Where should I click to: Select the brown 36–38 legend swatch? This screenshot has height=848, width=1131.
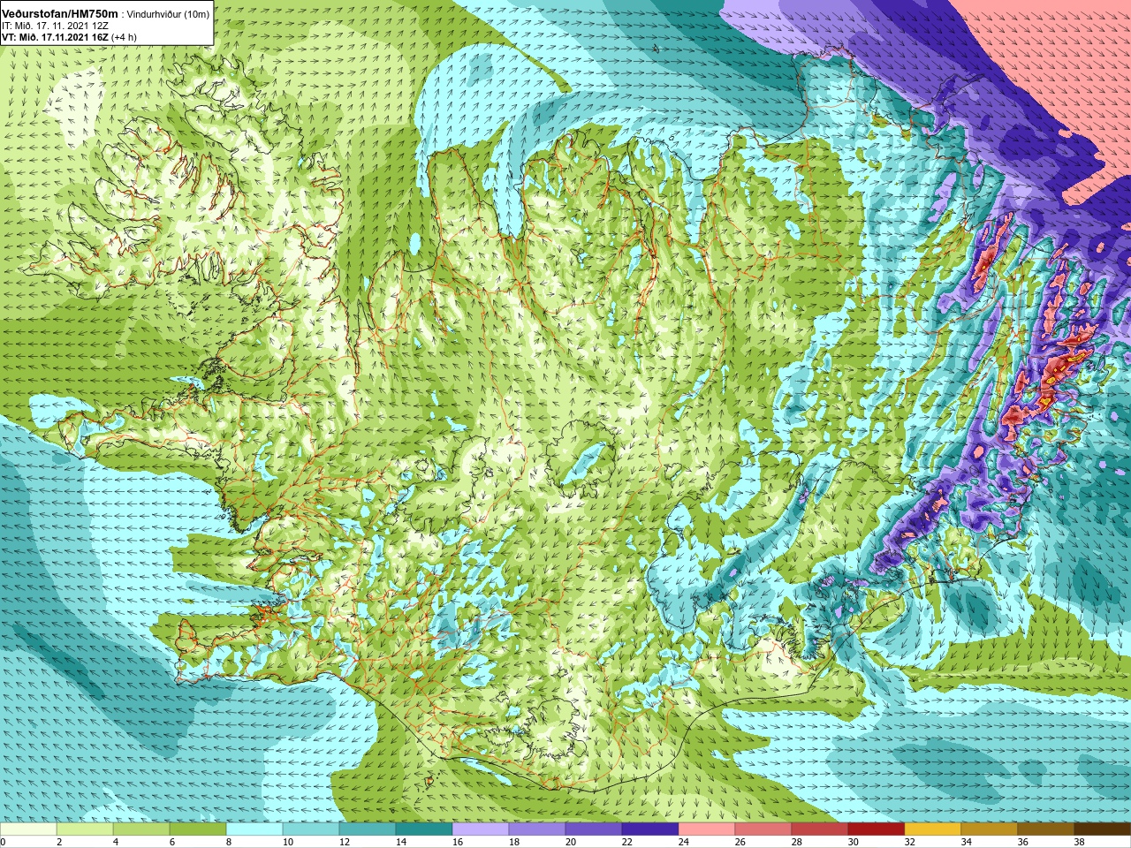[1046, 830]
